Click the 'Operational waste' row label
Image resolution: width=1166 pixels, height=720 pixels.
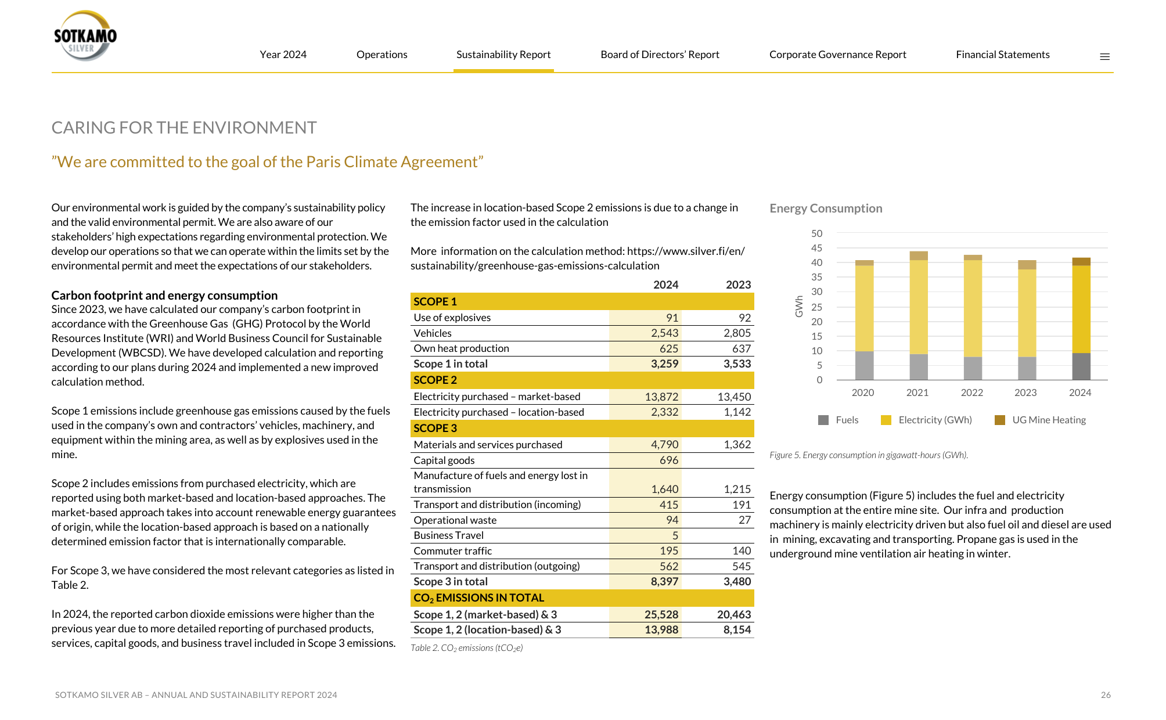pos(455,520)
